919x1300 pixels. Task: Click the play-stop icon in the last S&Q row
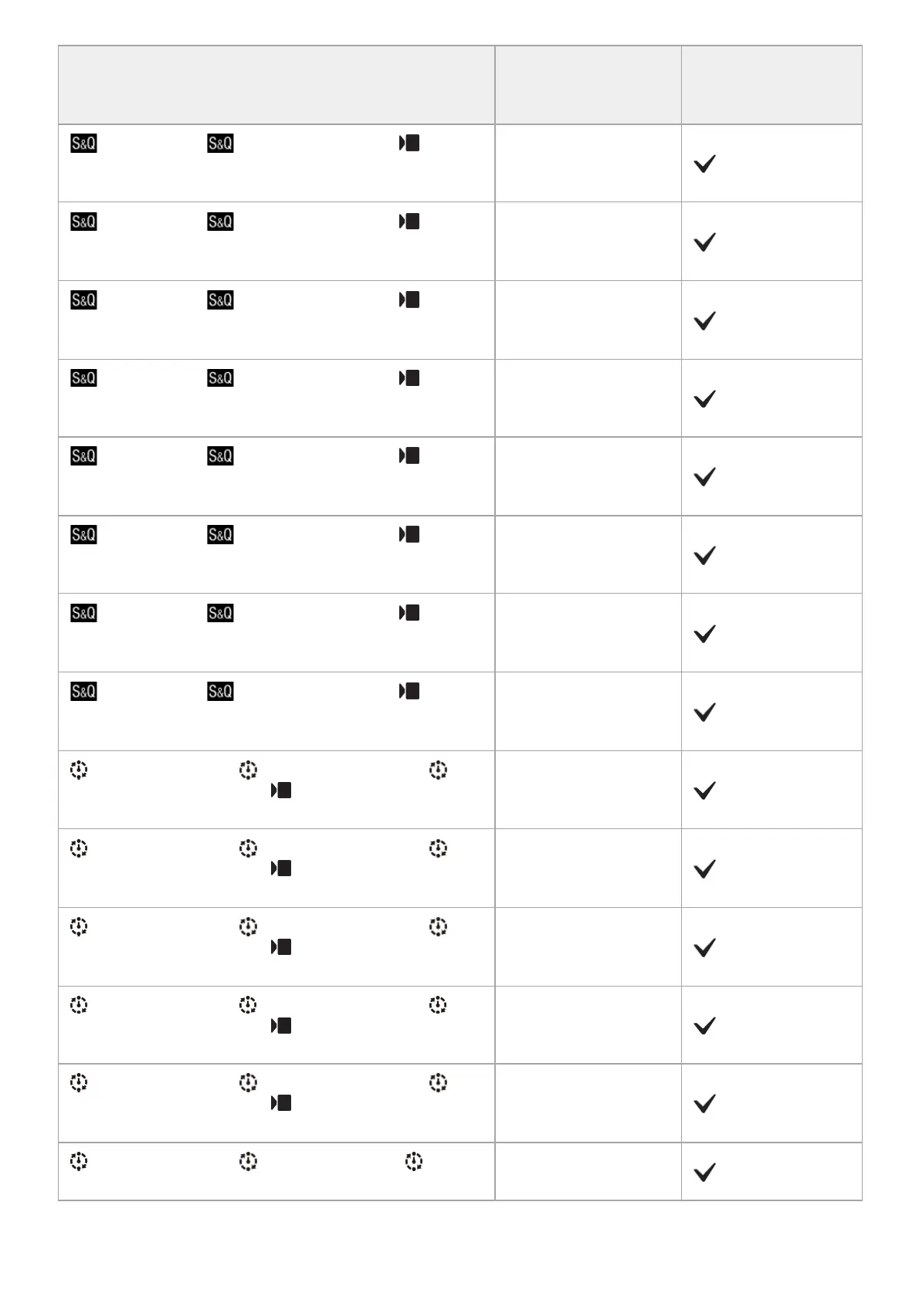(409, 691)
